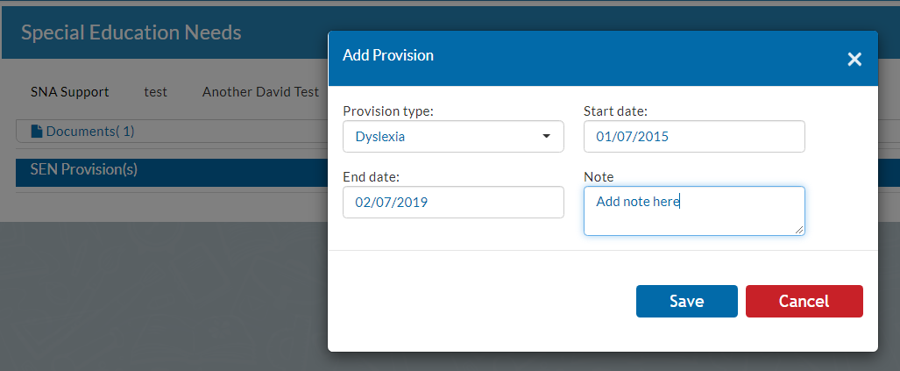Click the Start date label
This screenshot has width=900, height=371.
(x=615, y=111)
